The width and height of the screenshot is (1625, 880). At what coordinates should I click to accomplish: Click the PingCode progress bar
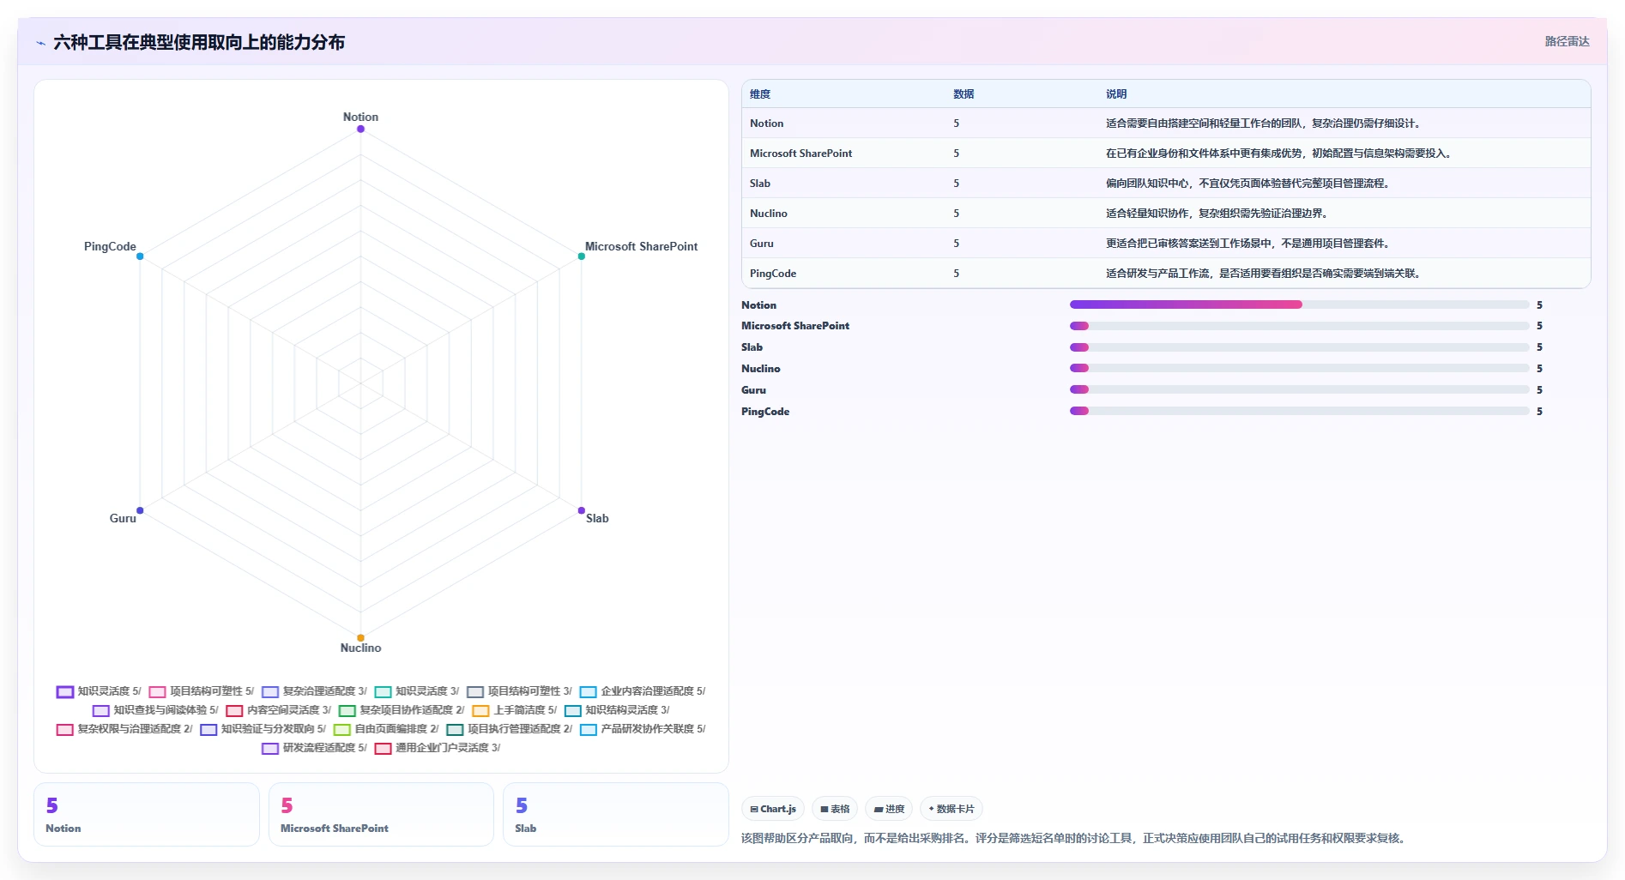[1299, 411]
